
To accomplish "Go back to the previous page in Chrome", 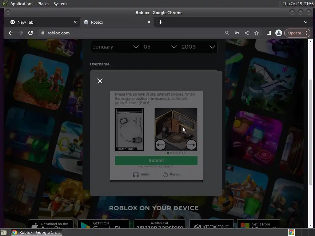I will coord(11,33).
